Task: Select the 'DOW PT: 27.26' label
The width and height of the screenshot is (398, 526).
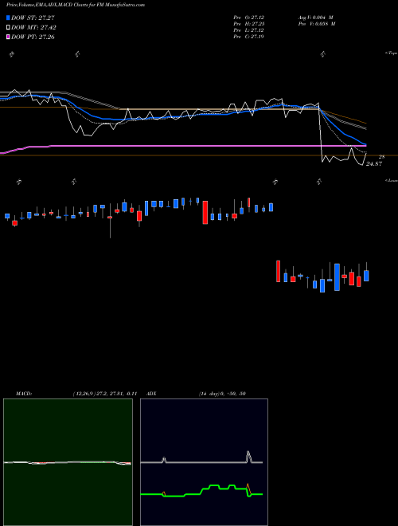Action: pos(33,37)
